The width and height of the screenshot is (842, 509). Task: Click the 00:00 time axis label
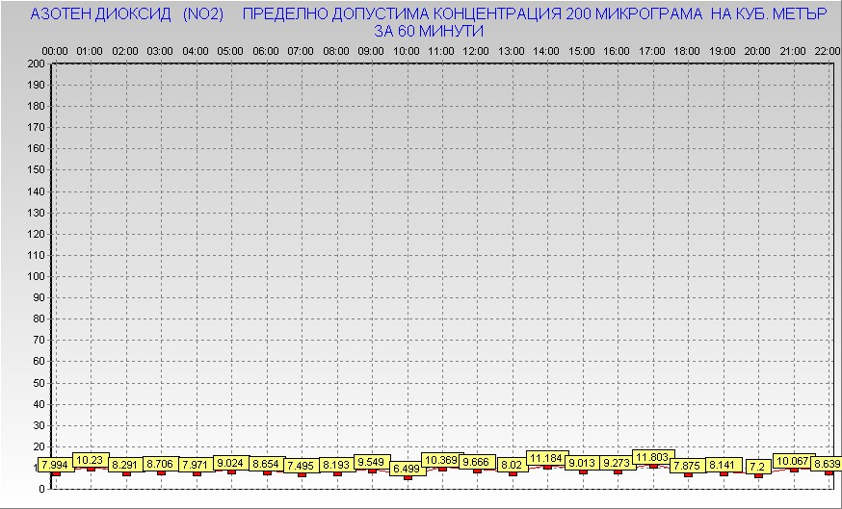[55, 52]
